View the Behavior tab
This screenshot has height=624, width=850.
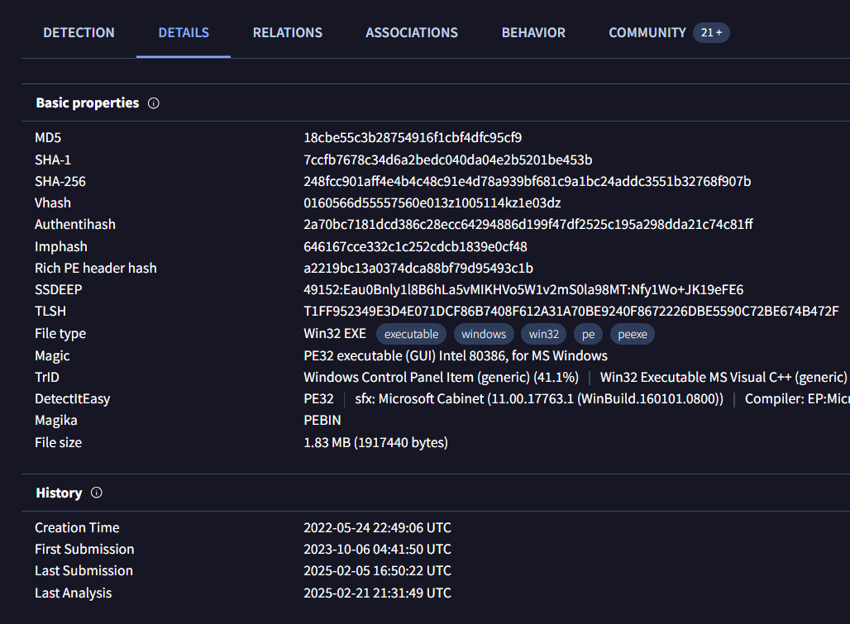pyautogui.click(x=533, y=32)
